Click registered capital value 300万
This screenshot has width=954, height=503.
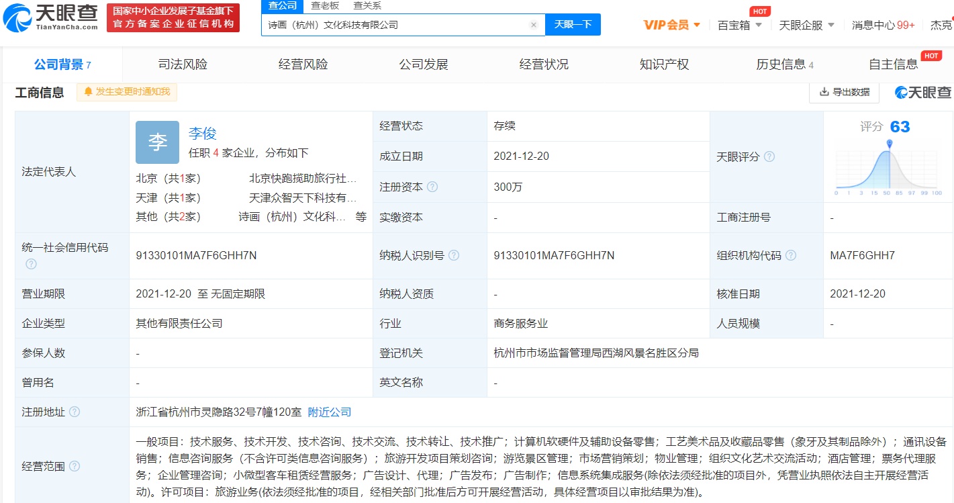click(508, 187)
